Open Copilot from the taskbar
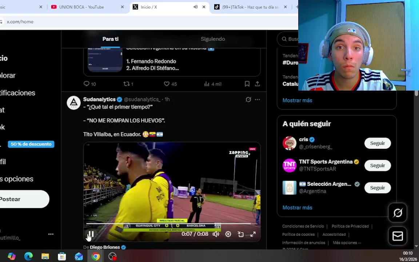The height and width of the screenshot is (262, 419). click(x=12, y=257)
